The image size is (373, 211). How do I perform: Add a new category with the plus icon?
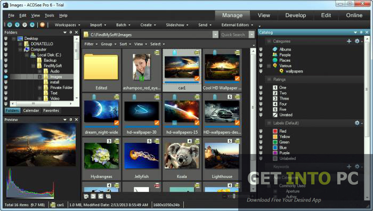click(349, 41)
